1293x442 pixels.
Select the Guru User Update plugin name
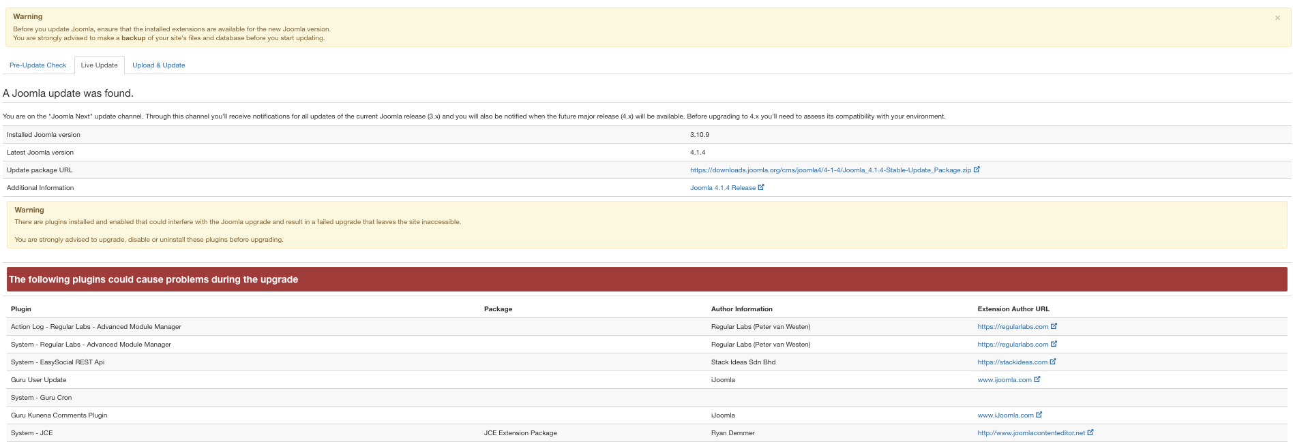click(x=39, y=380)
